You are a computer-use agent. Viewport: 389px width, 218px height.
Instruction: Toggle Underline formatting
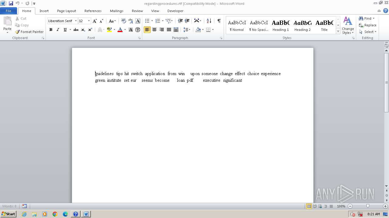65,30
